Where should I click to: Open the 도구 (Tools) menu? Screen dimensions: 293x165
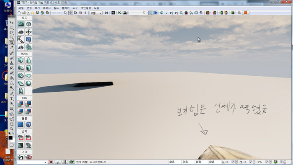coord(75,8)
